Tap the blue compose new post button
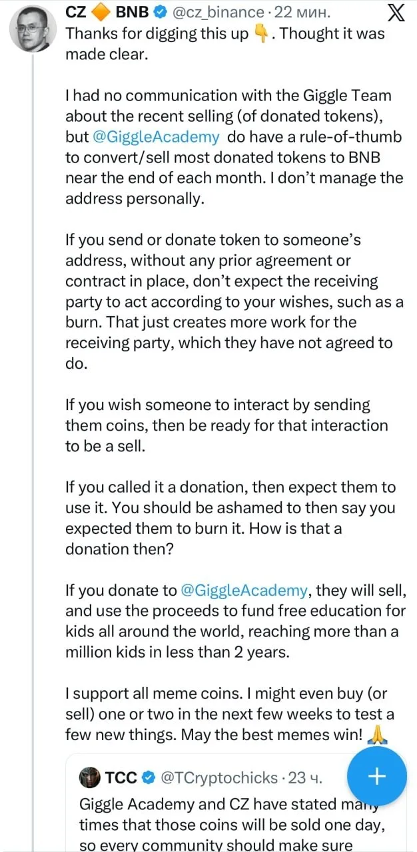 click(377, 775)
